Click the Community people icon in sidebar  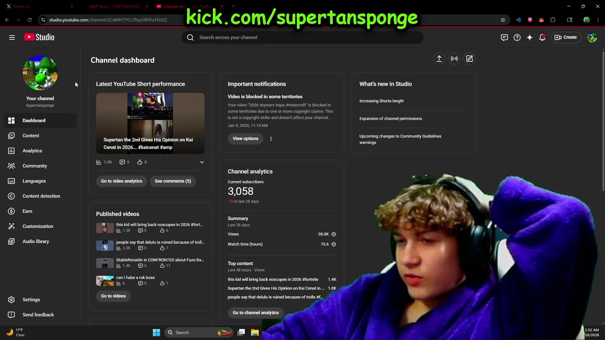[x=11, y=166]
